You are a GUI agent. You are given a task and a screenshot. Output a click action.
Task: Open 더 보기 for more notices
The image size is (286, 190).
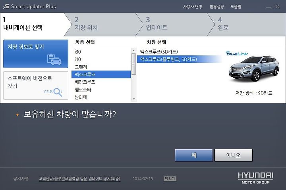(170, 179)
